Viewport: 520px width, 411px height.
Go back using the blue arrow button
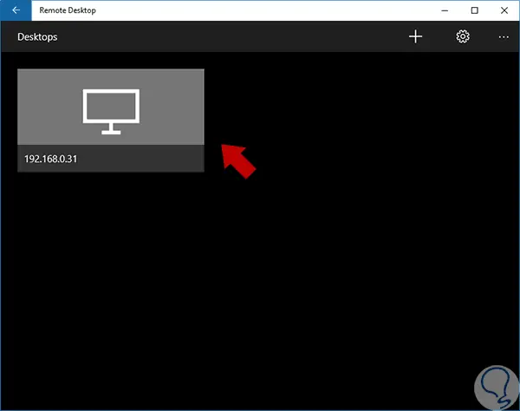pyautogui.click(x=16, y=10)
